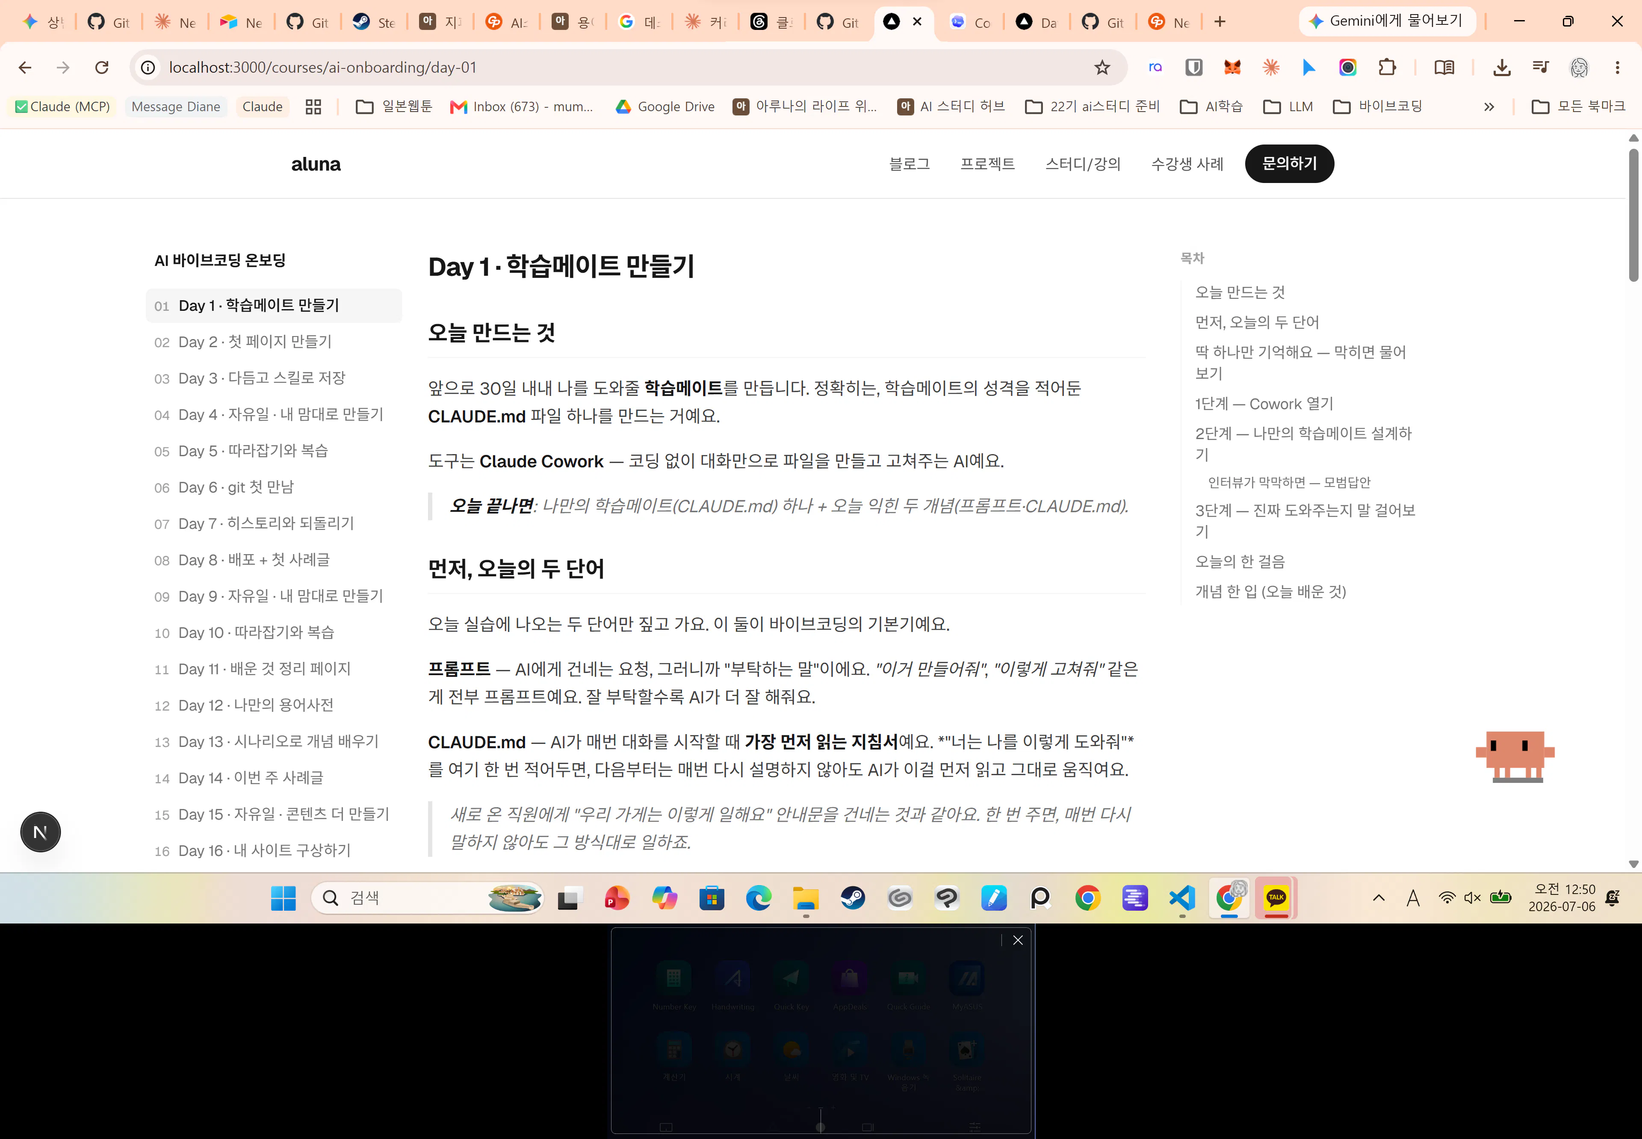Expand the overflow bookmarks chevron

[1489, 106]
